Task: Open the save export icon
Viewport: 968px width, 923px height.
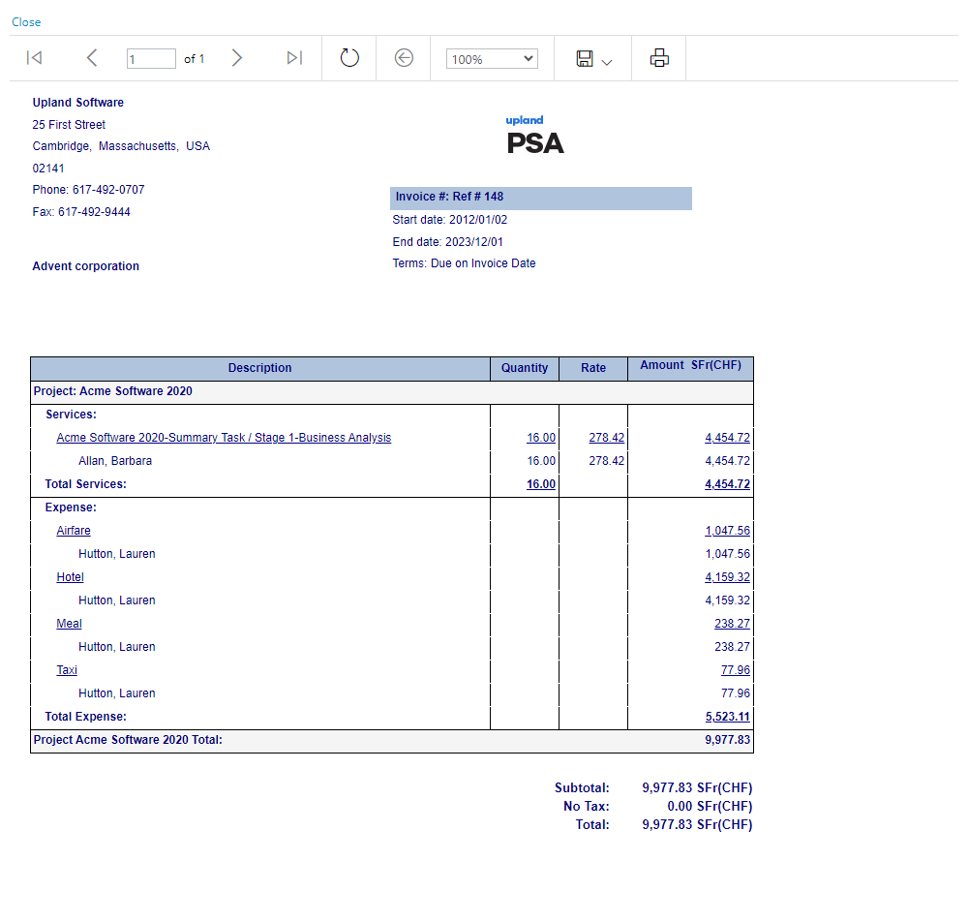Action: click(585, 59)
